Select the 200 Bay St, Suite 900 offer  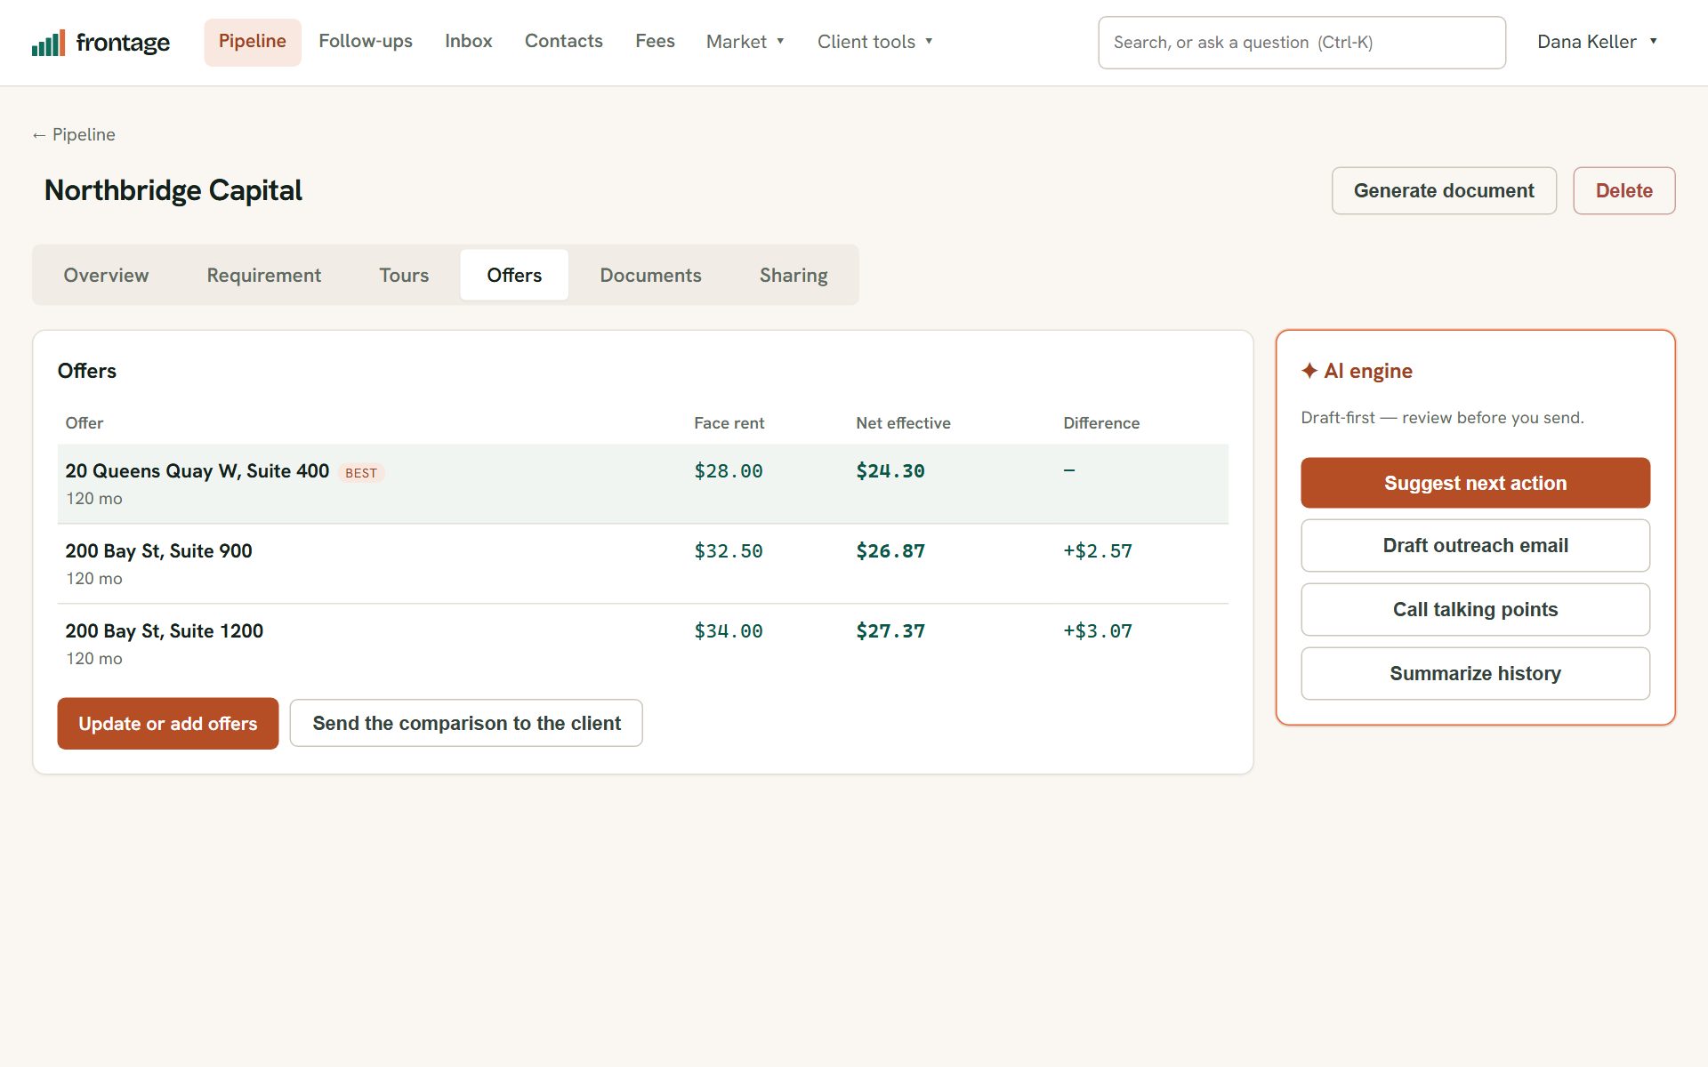643,564
